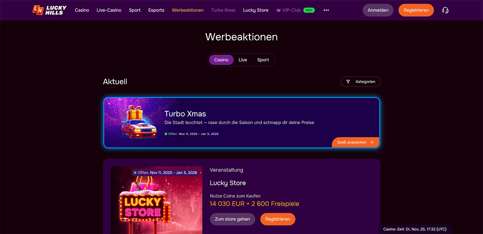483x234 pixels.
Task: Go to Esports in navigation
Action: point(156,10)
